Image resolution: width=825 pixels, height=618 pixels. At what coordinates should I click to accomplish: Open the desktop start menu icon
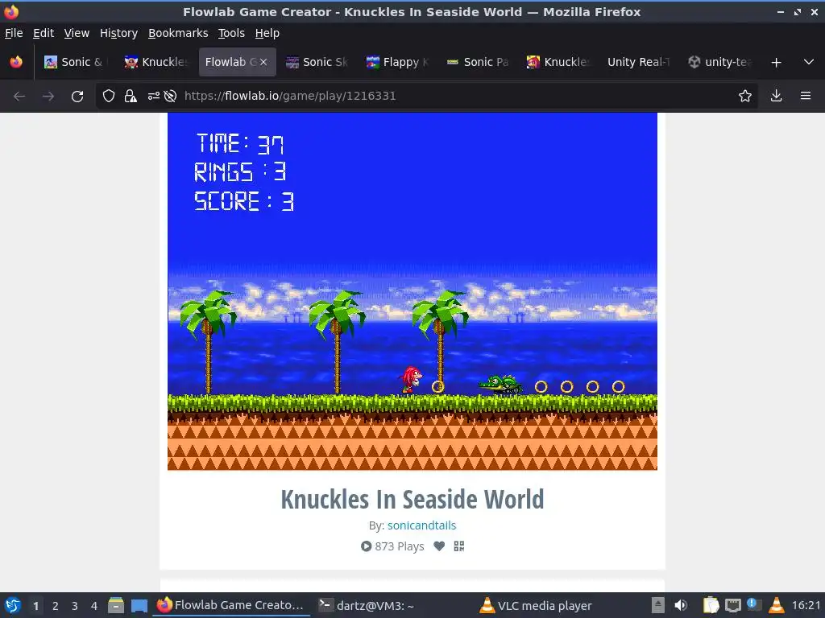(x=13, y=605)
